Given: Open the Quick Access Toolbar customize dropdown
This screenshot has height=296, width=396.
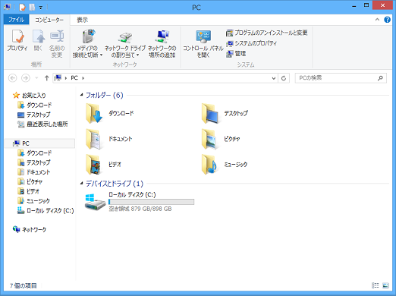Looking at the screenshot, I should pos(41,8).
